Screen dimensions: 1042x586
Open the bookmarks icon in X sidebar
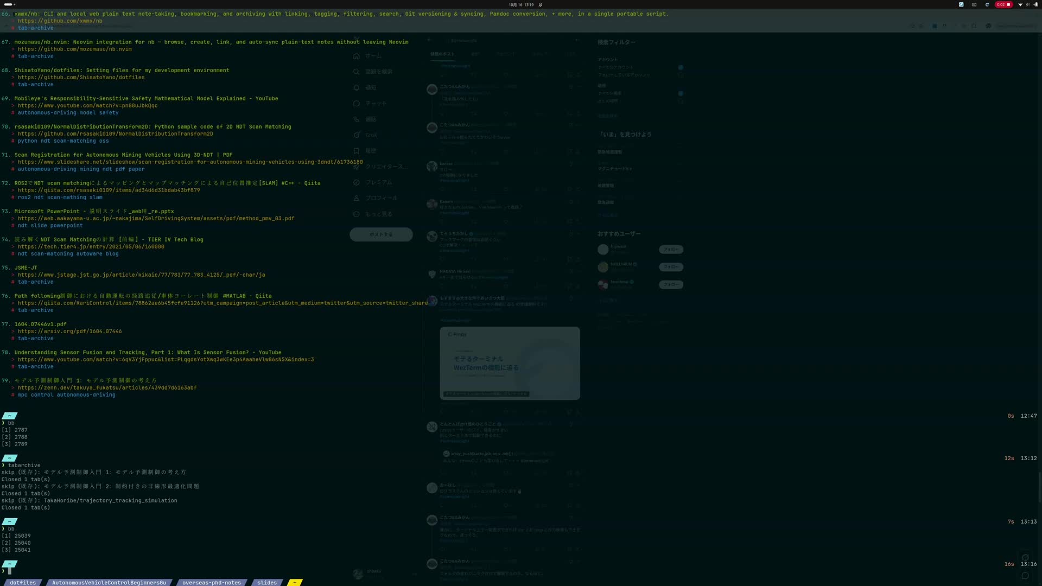tap(357, 151)
